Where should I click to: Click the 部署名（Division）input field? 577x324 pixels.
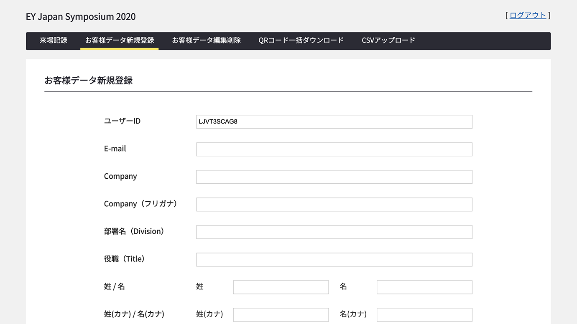click(334, 232)
